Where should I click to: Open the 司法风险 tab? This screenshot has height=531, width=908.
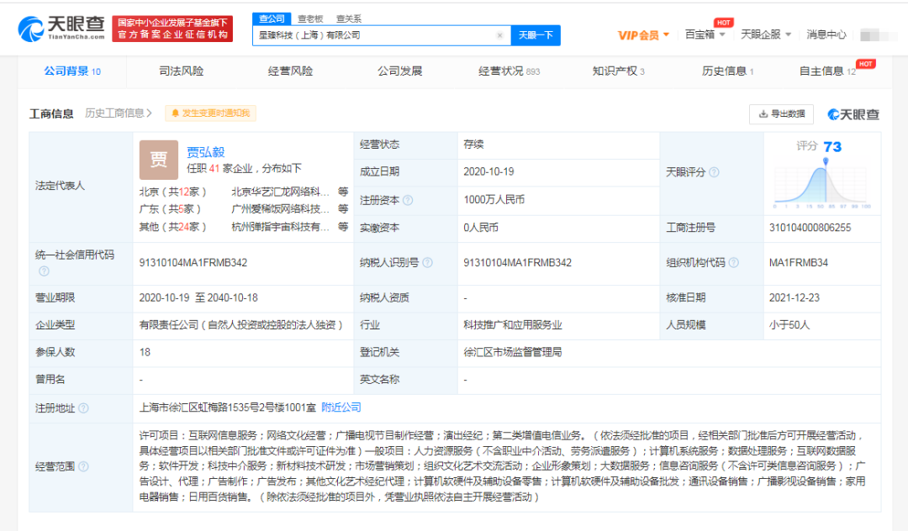point(182,71)
